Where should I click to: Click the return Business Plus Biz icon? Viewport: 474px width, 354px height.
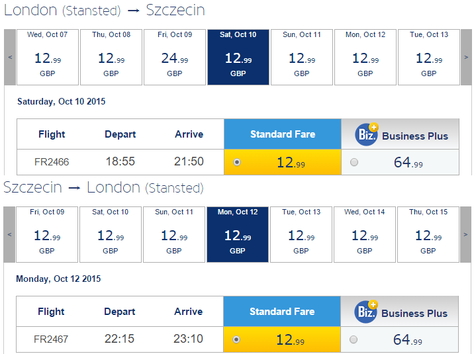click(366, 312)
